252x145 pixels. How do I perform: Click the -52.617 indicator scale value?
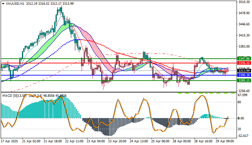pyautogui.click(x=243, y=136)
